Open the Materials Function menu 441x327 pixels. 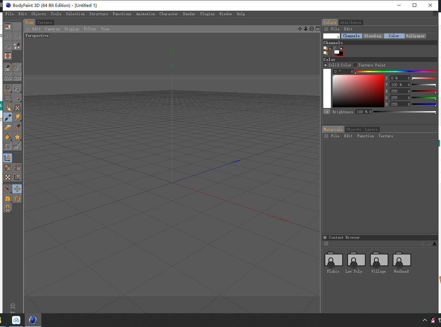coord(365,136)
